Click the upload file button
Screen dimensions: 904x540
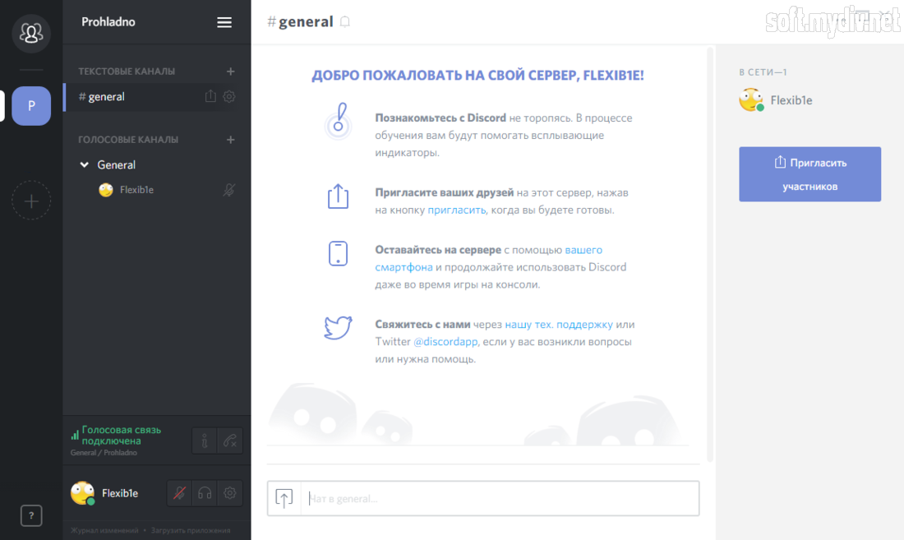coord(284,498)
